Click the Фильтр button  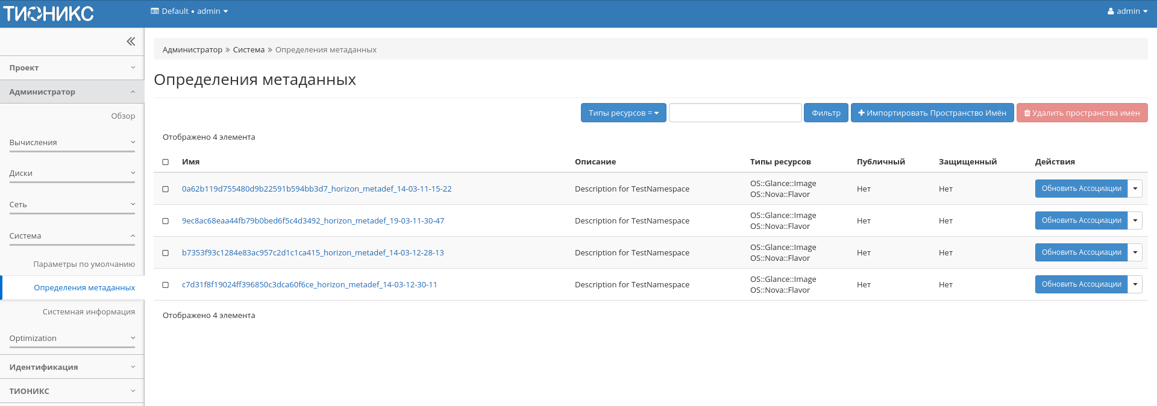point(826,113)
